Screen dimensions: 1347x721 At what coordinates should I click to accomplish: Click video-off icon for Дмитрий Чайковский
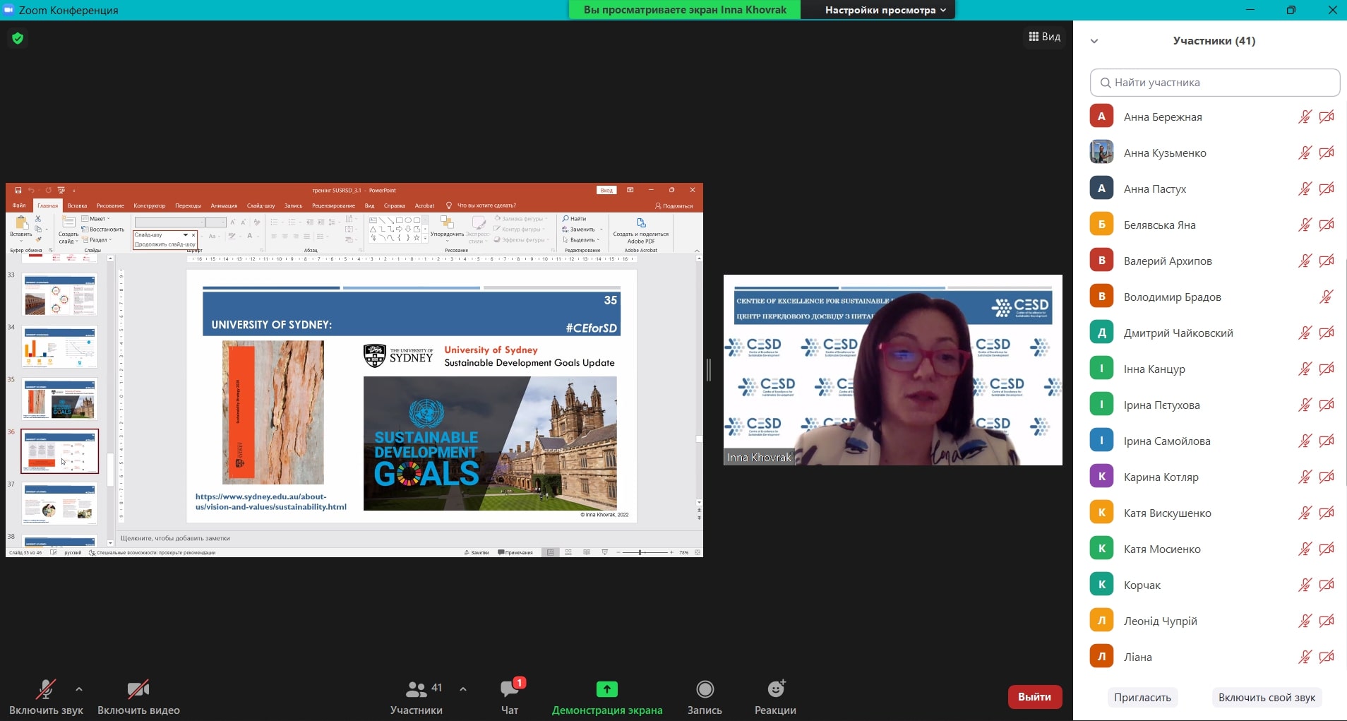tap(1327, 333)
